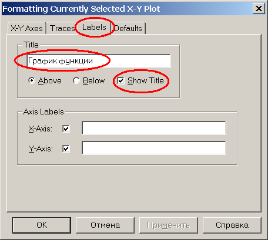The height and width of the screenshot is (240, 268).
Task: Focus the X-Axis label input field
Action: click(x=154, y=128)
